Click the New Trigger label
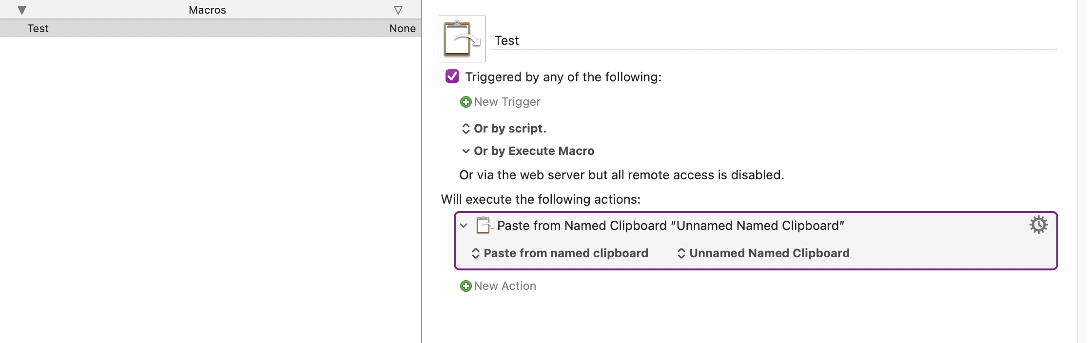The width and height of the screenshot is (1088, 343). pyautogui.click(x=507, y=102)
